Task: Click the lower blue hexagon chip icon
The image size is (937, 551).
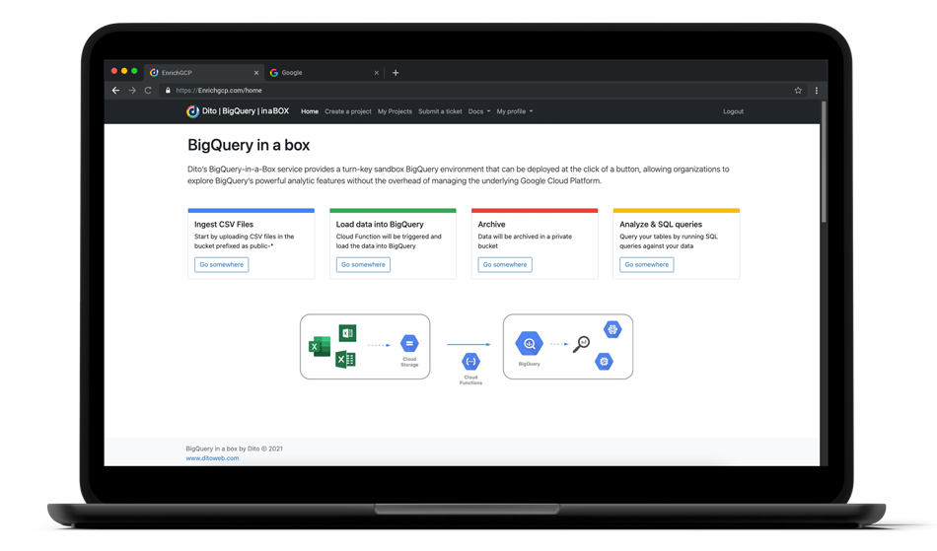Action: pyautogui.click(x=605, y=361)
